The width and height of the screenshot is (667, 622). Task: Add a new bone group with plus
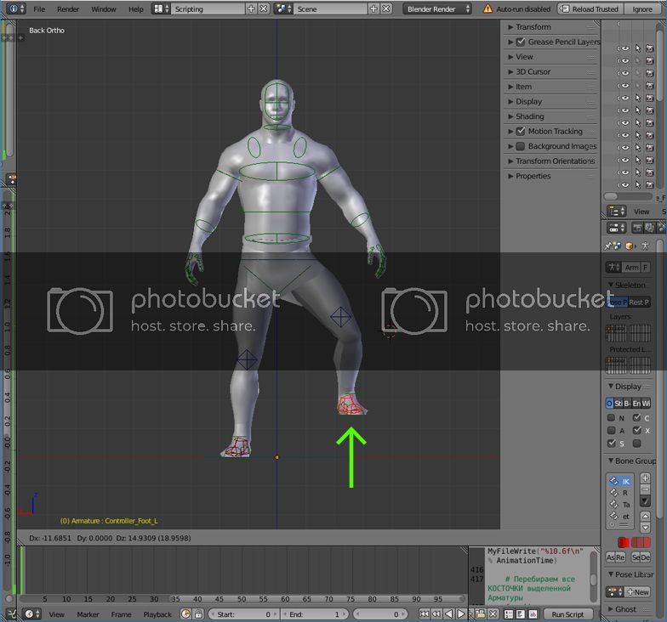tap(645, 478)
